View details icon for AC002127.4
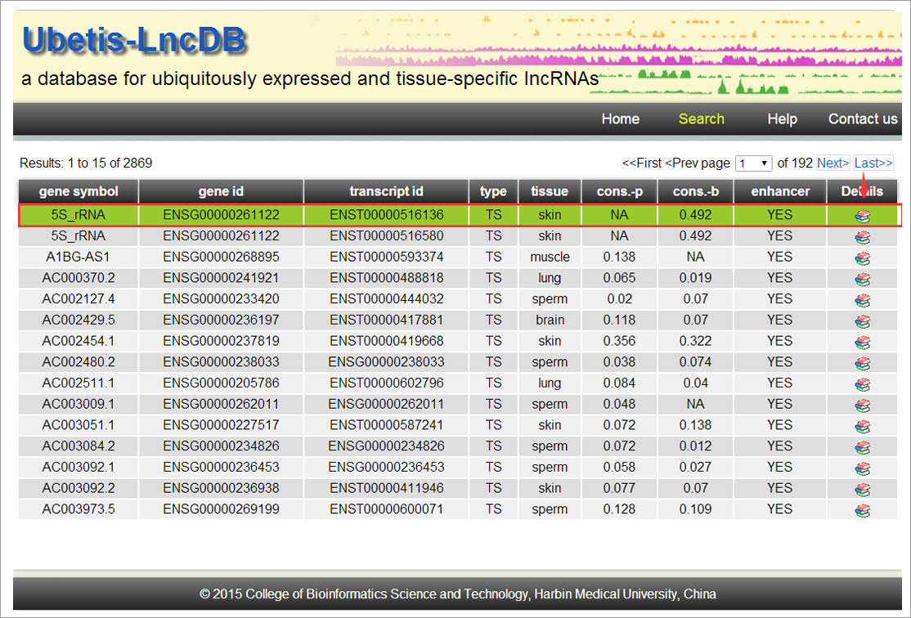This screenshot has height=618, width=911. click(x=862, y=300)
